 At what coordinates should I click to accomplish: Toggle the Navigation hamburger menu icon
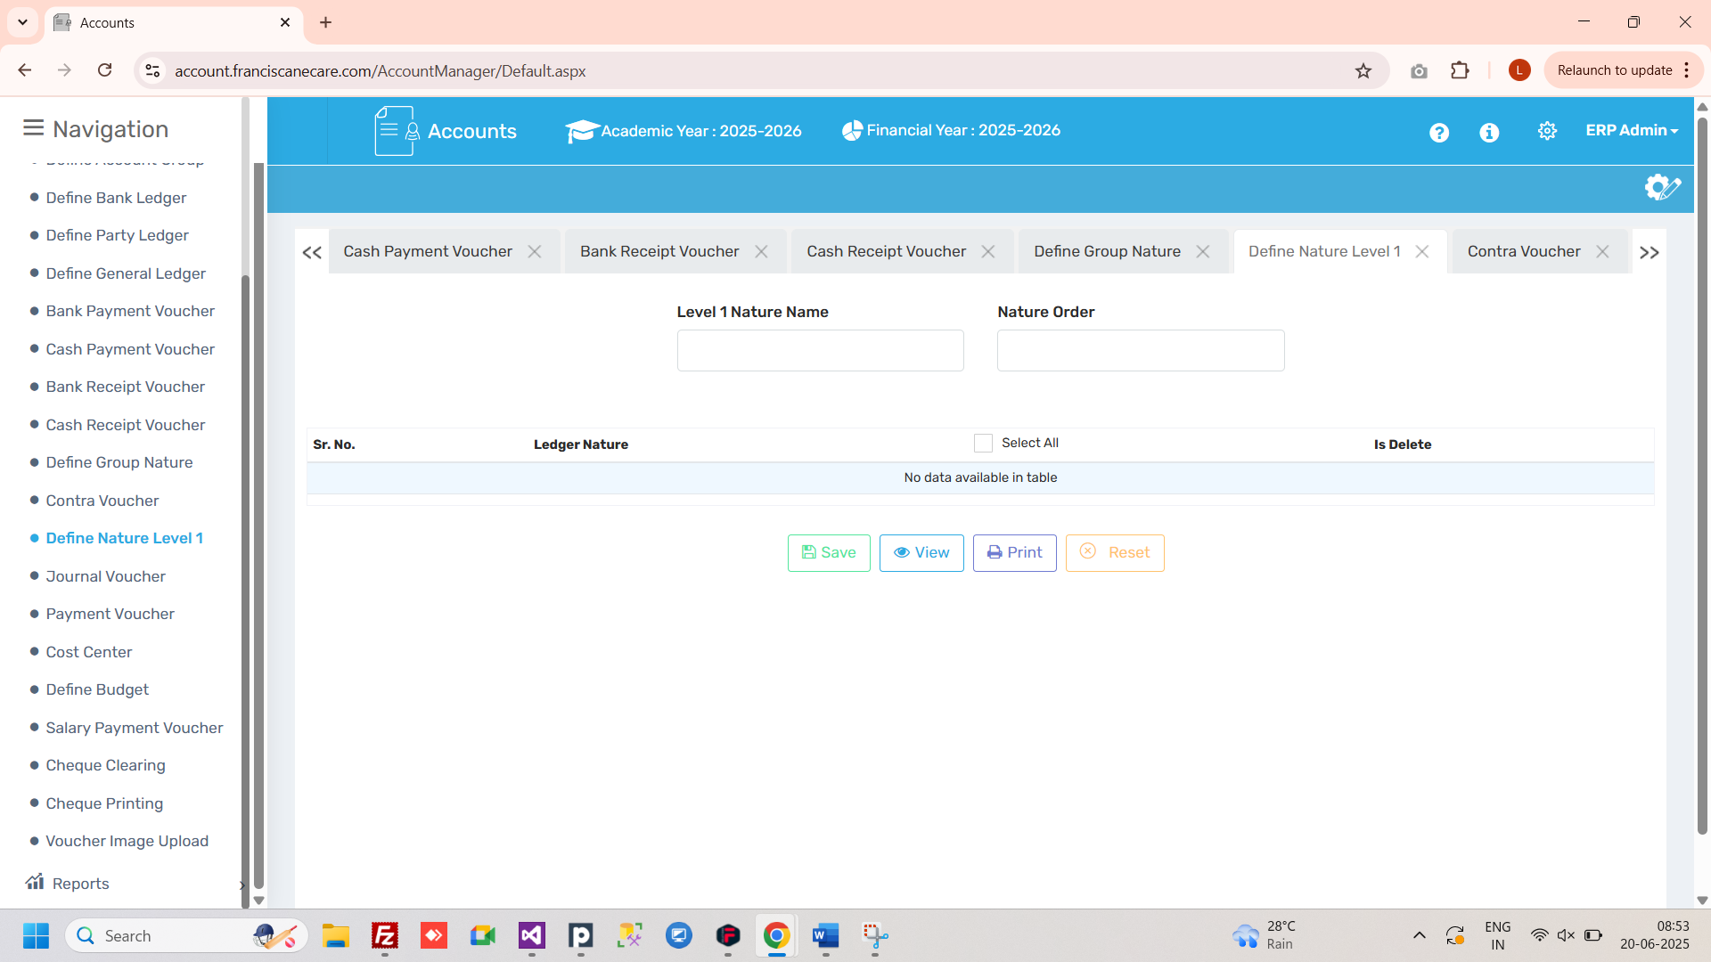tap(33, 128)
